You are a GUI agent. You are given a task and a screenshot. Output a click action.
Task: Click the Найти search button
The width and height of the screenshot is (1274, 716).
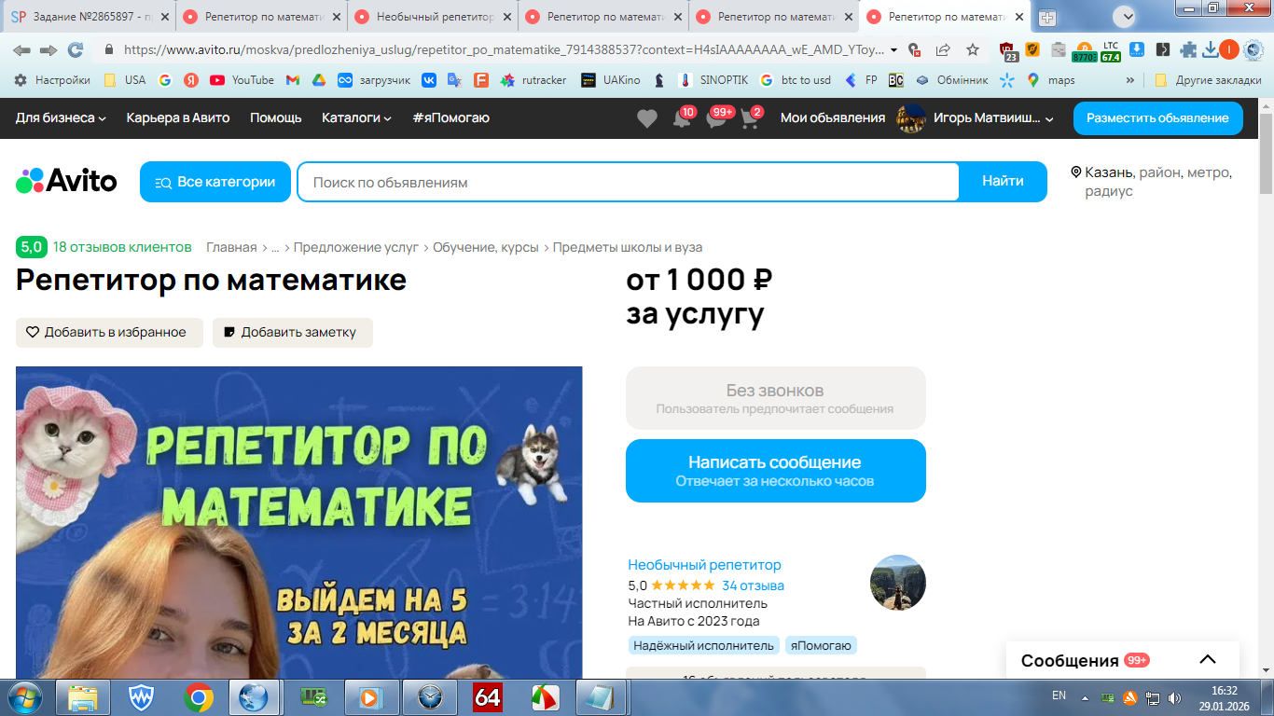[1003, 182]
